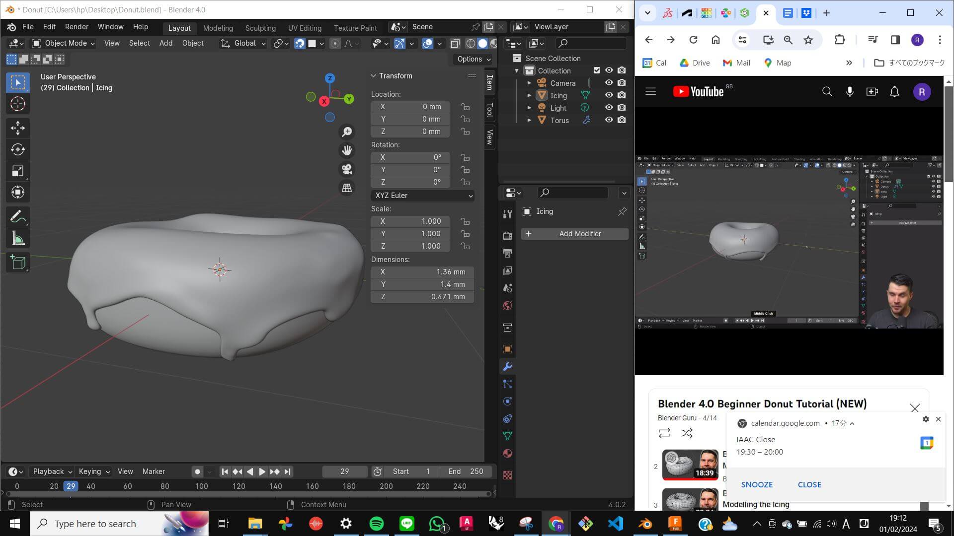This screenshot has height=536, width=954.
Task: Activate the Move tool
Action: 18,128
